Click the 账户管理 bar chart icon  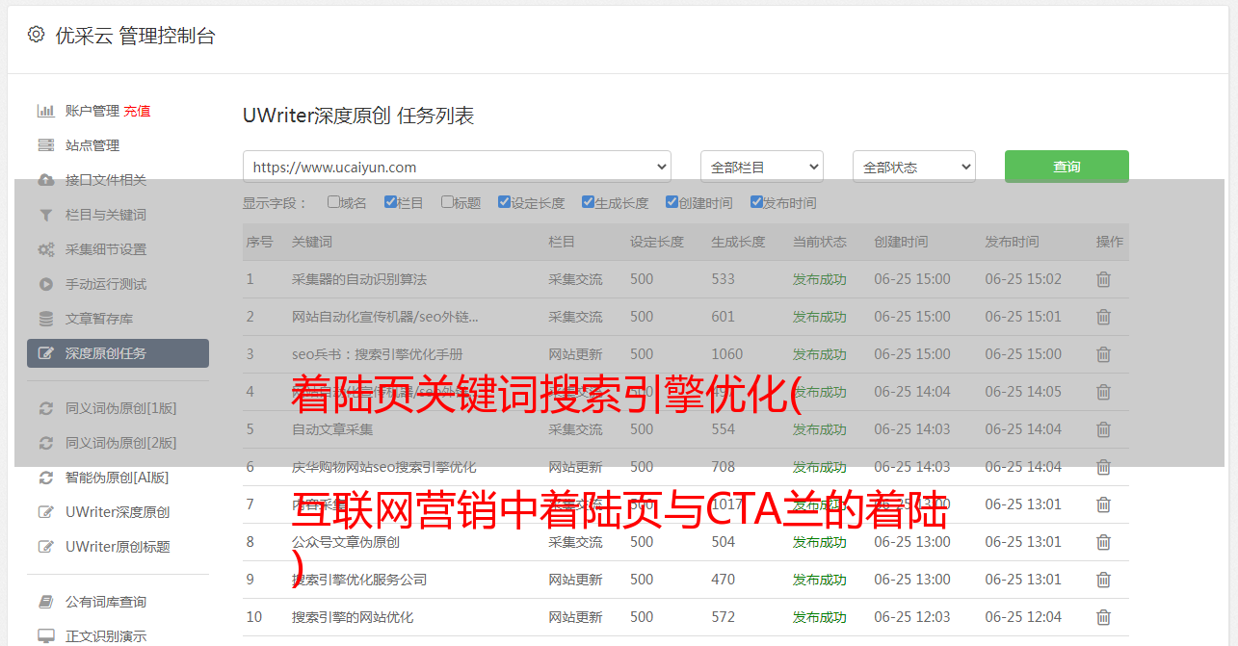(45, 111)
